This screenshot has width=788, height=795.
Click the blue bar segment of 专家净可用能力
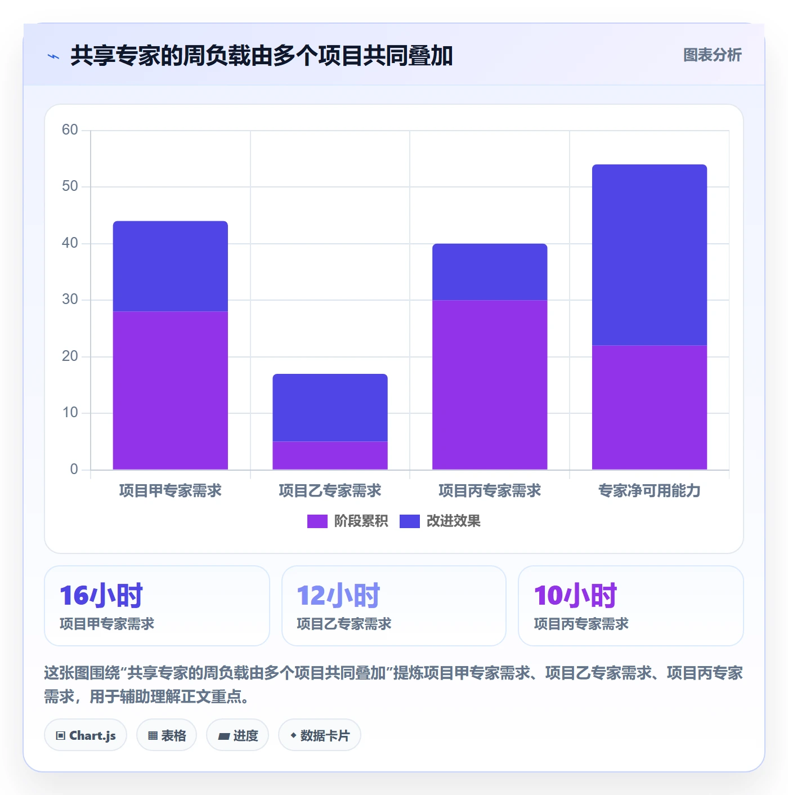tap(650, 255)
